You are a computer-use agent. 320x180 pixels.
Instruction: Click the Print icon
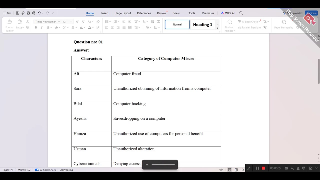click(28, 13)
